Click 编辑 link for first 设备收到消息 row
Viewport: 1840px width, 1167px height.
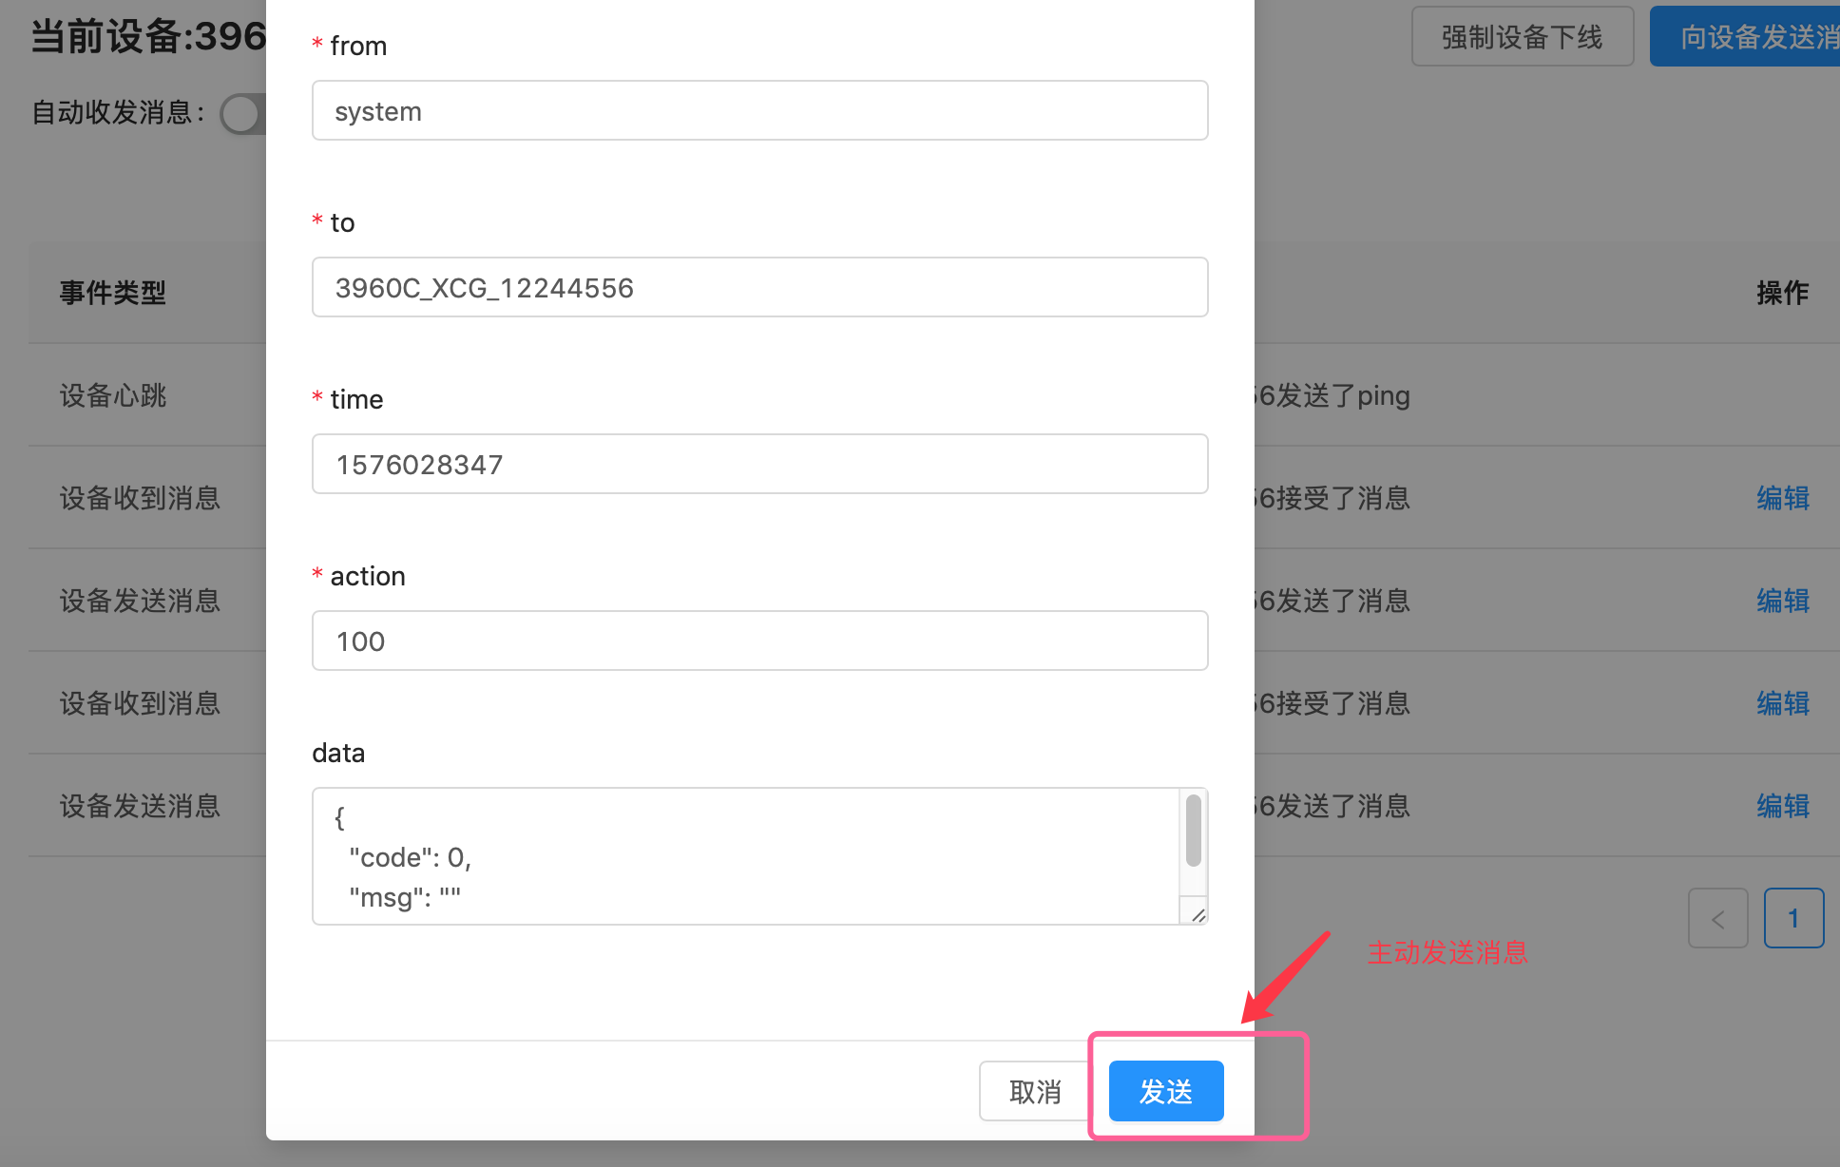[1782, 498]
